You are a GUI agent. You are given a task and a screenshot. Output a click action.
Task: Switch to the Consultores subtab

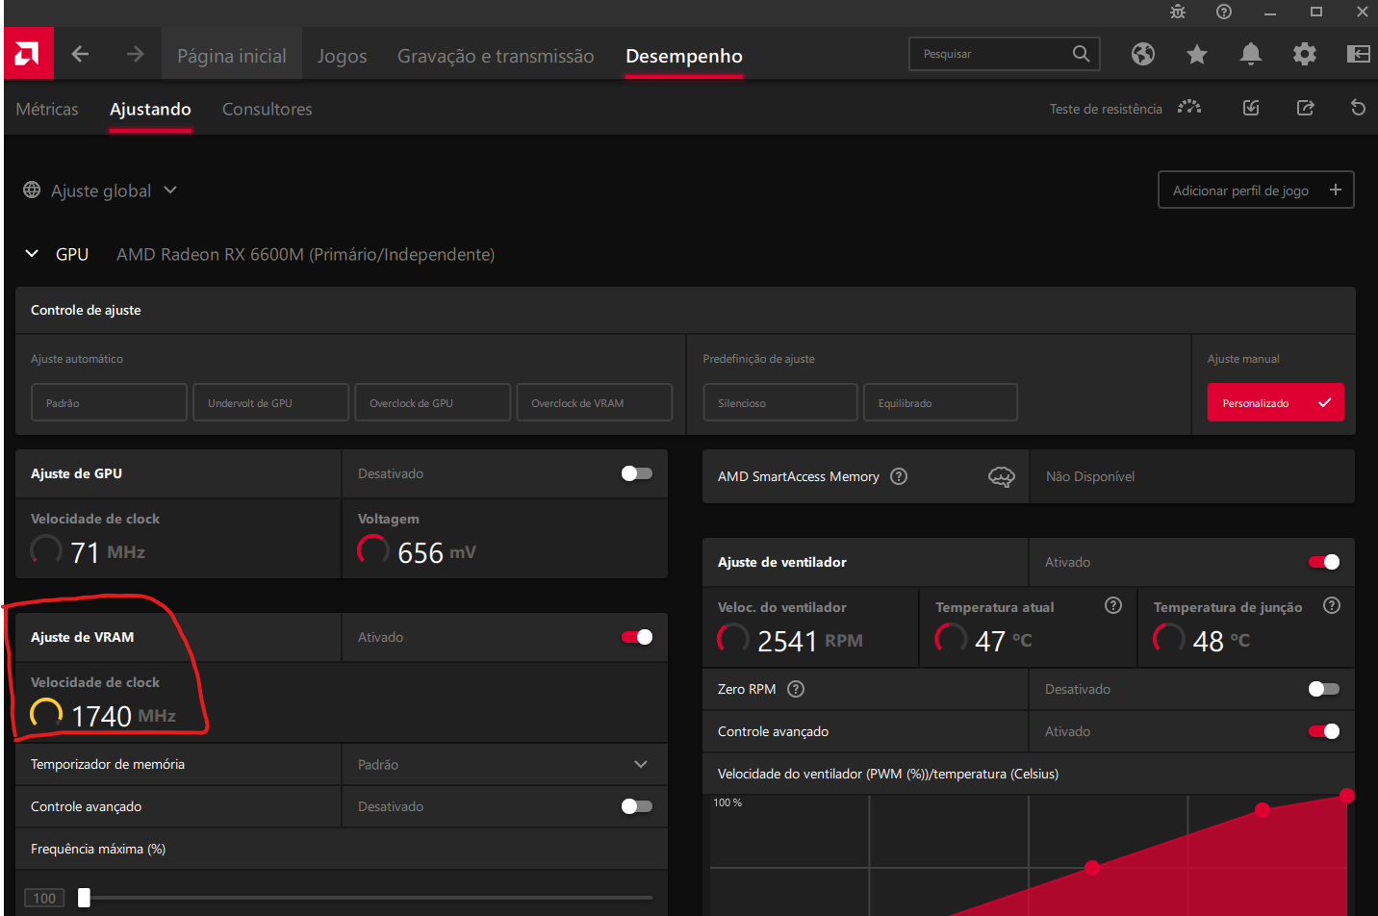coord(268,109)
